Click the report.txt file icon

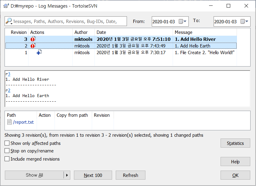(x=9, y=122)
